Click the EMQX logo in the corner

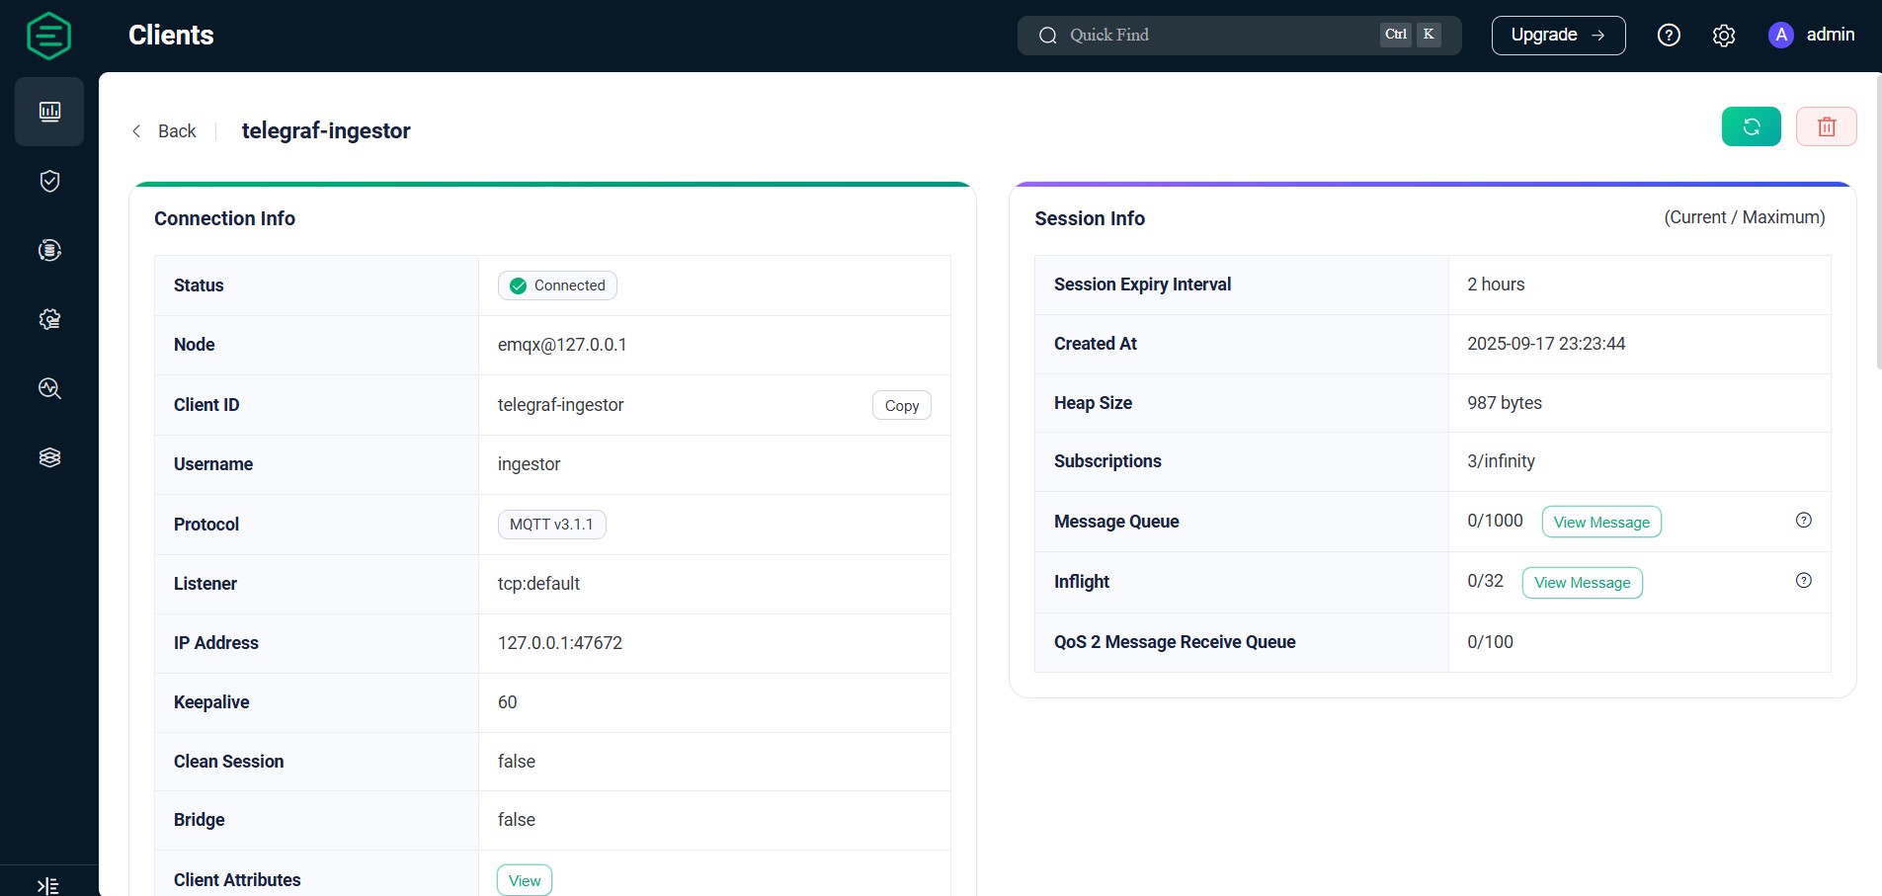point(47,35)
